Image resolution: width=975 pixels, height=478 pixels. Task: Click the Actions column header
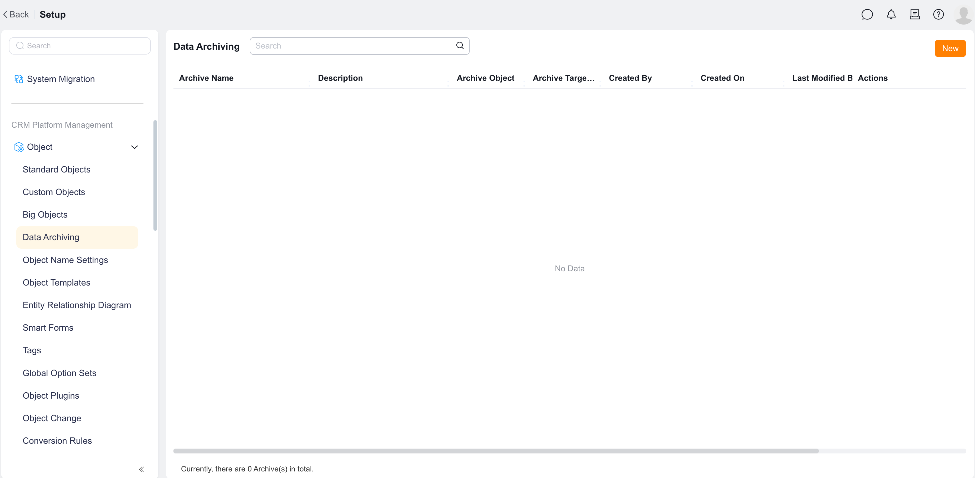(x=872, y=78)
